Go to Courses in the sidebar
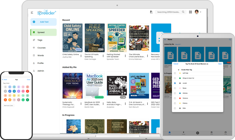This screenshot has height=140, width=235. click(41, 48)
